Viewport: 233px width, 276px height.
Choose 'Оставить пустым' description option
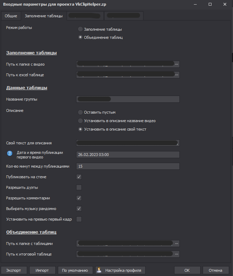click(80, 112)
